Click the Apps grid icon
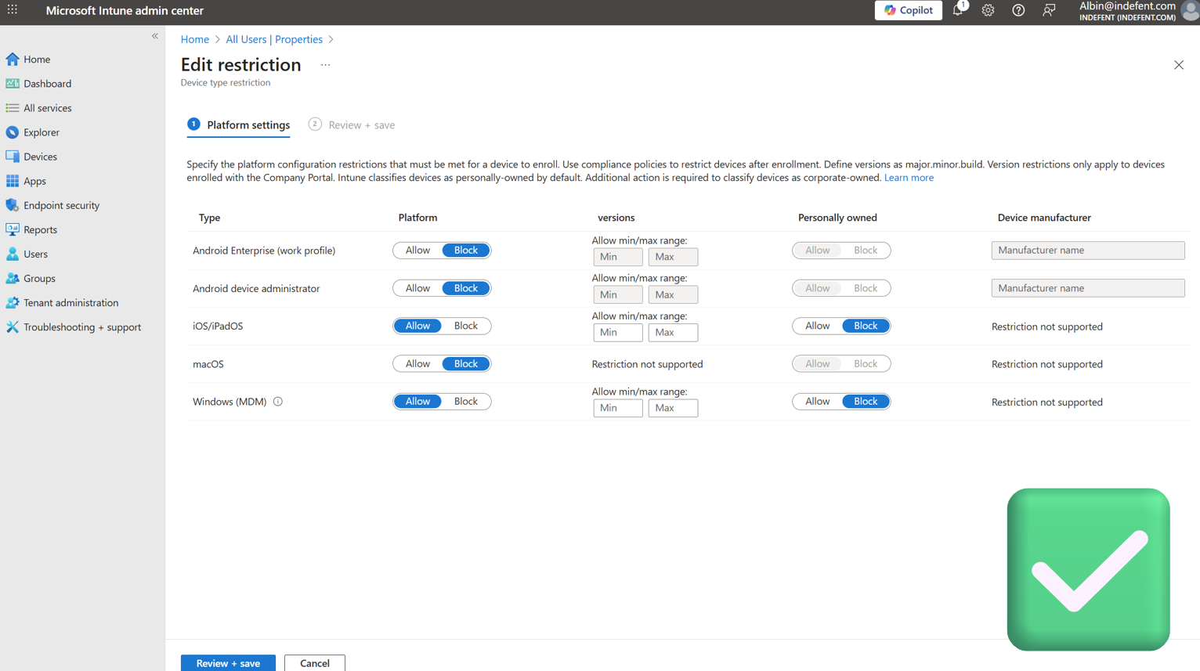This screenshot has width=1200, height=671. [x=13, y=181]
